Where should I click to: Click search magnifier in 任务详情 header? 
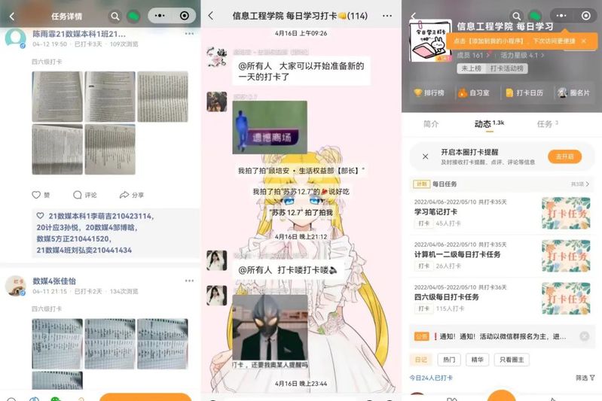[115, 16]
